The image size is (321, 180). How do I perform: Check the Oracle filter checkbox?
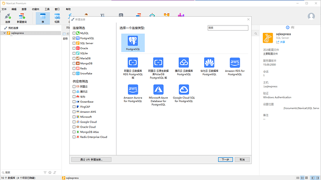click(x=74, y=48)
